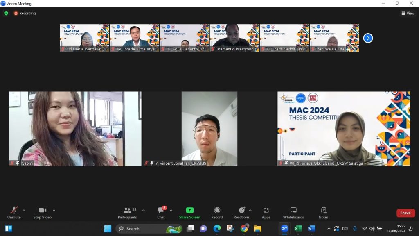Open the Reactions menu
The width and height of the screenshot is (419, 236).
[x=241, y=212]
